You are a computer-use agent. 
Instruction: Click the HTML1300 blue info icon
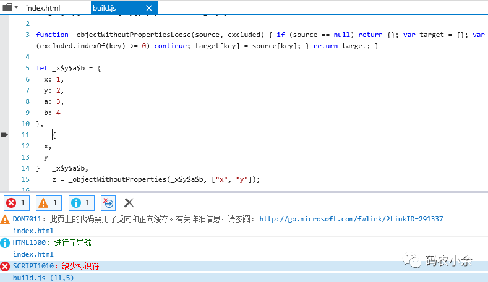tap(5, 242)
